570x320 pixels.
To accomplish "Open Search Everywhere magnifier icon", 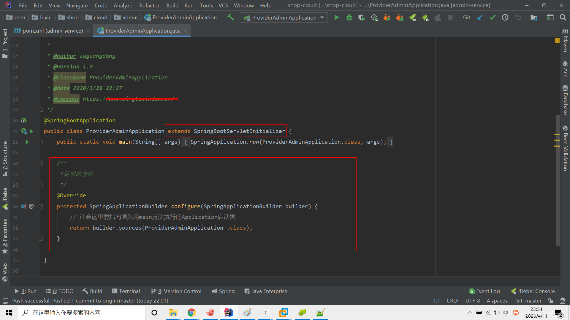I will point(563,17).
